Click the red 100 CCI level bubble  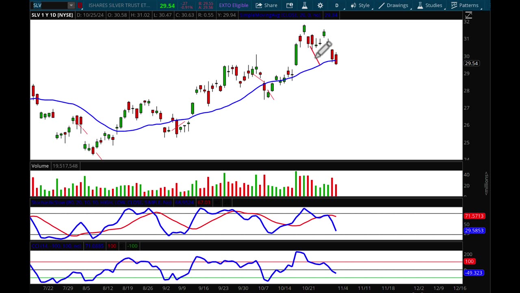point(469,261)
